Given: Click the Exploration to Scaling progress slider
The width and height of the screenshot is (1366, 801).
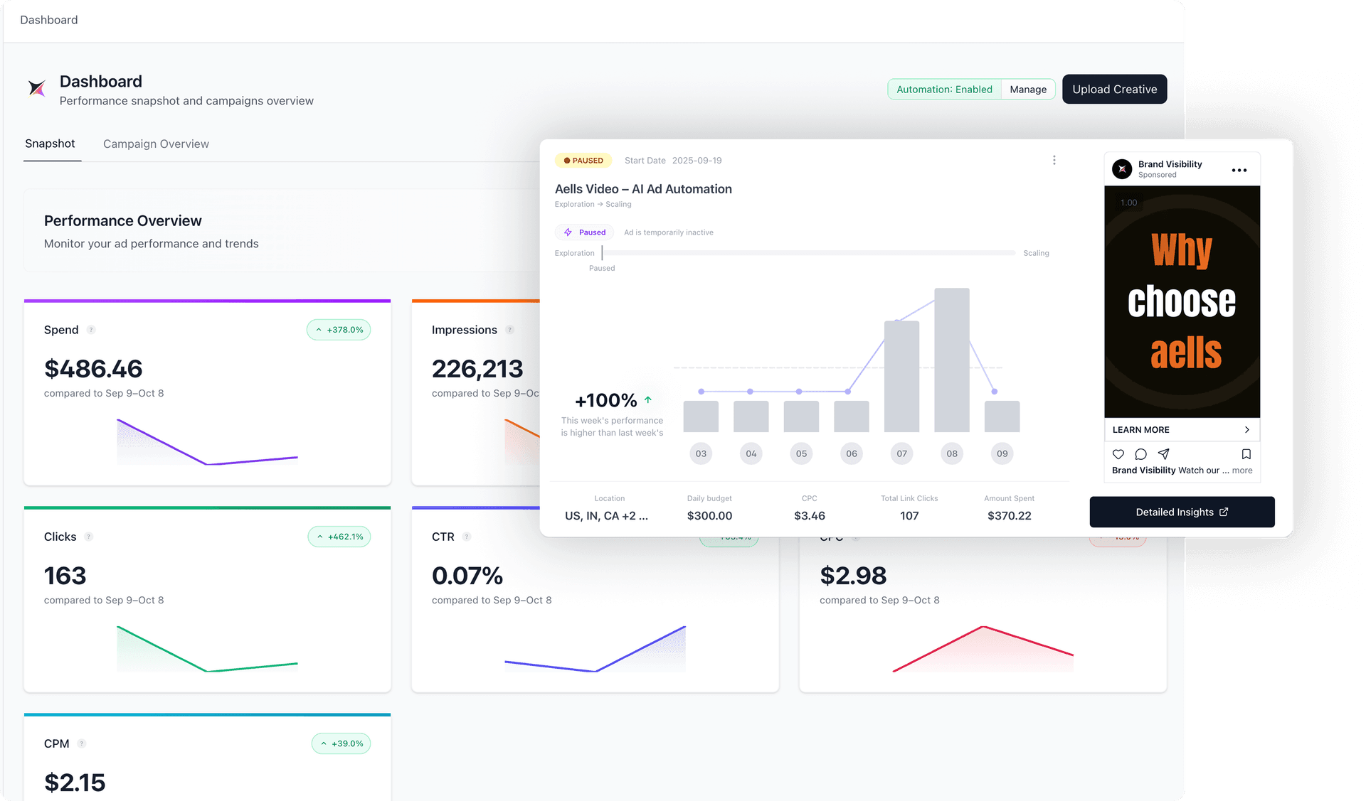Looking at the screenshot, I should click(808, 252).
